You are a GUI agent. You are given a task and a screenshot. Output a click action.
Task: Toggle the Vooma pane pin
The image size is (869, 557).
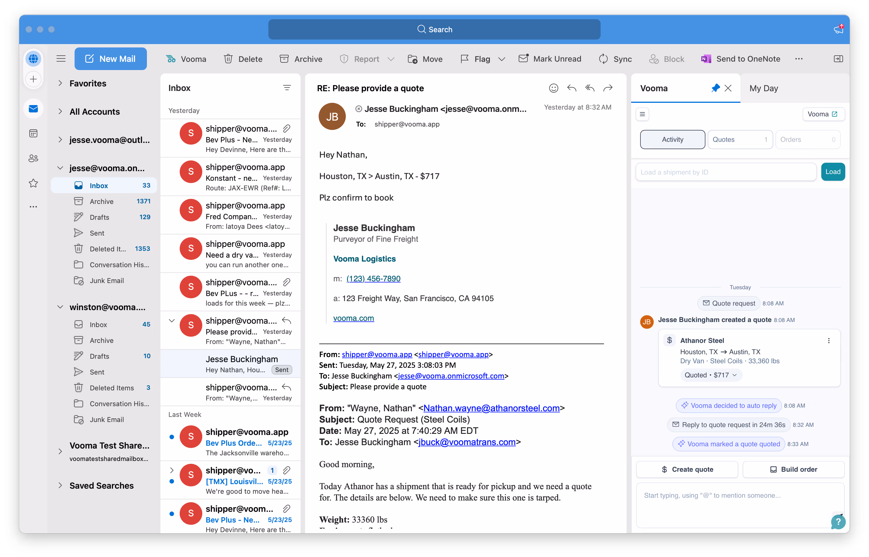click(x=715, y=88)
